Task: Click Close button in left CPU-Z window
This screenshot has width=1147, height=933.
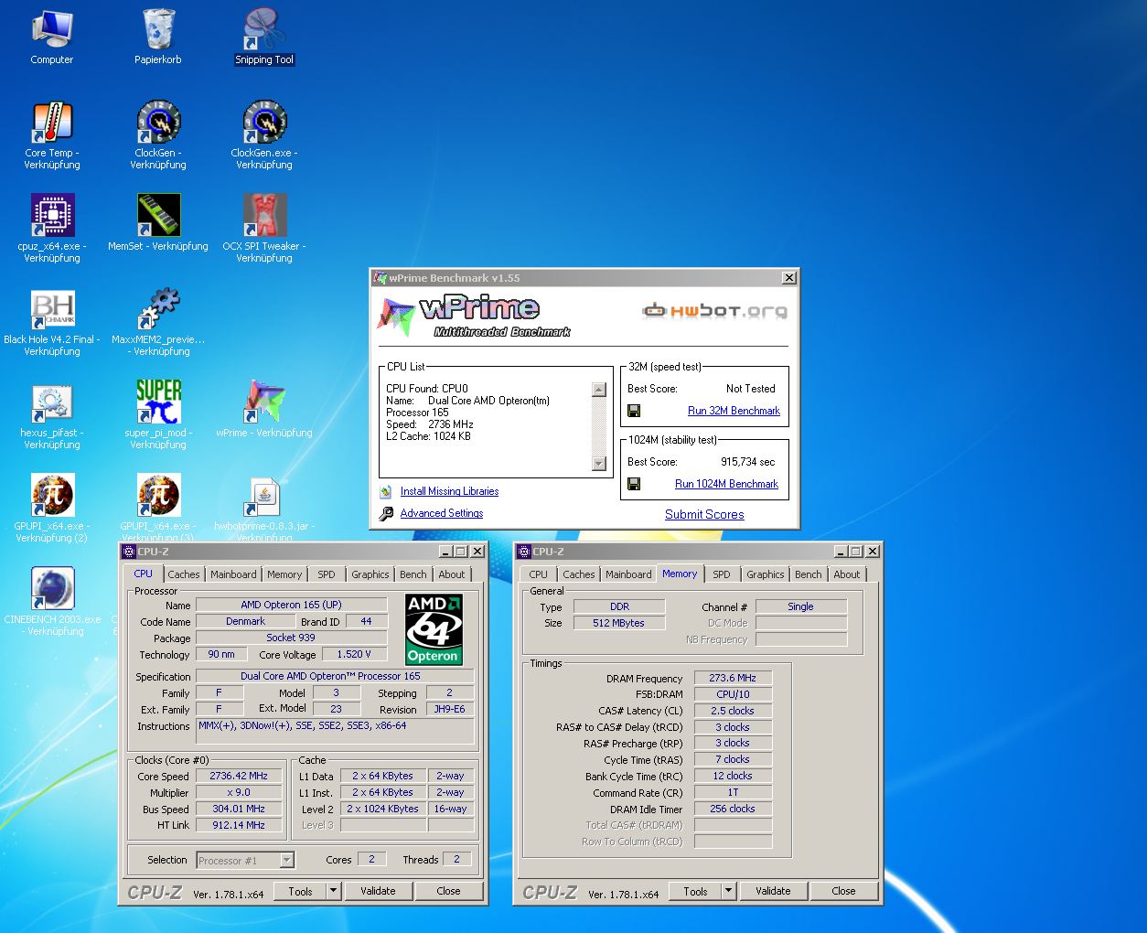Action: [x=449, y=891]
